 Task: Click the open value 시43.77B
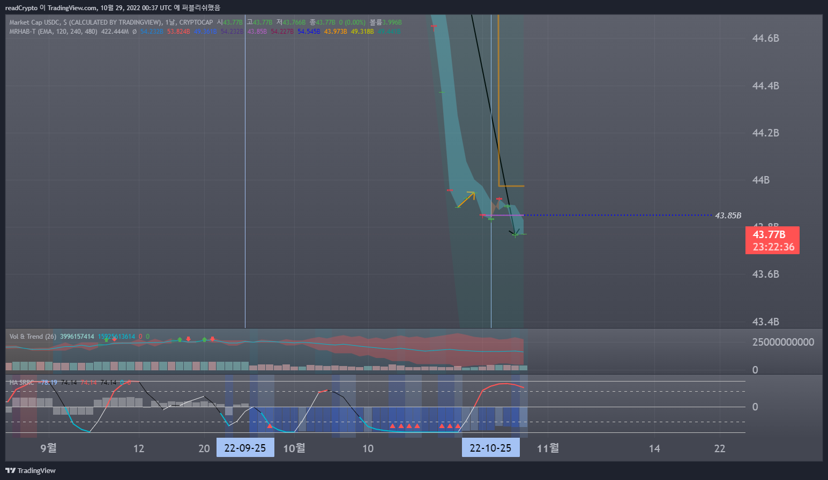230,22
